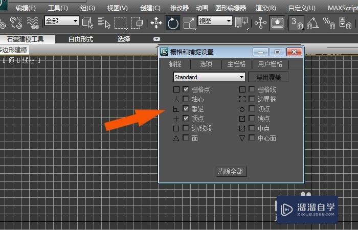Select the Bind to Space Warp tool
The height and width of the screenshot is (230, 358).
(33, 22)
